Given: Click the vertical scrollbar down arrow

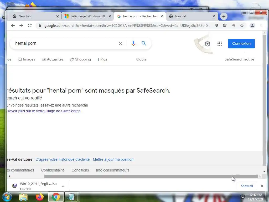Looking at the screenshot, I should (x=264, y=171).
